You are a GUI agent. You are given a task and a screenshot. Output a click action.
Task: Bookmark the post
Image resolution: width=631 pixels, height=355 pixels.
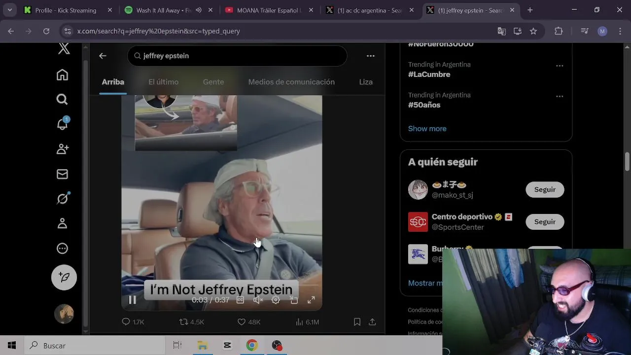tap(357, 322)
